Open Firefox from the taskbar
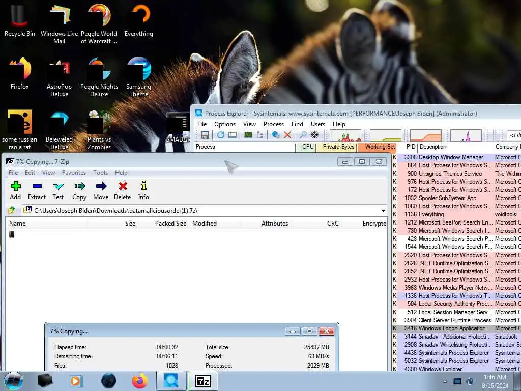The height and width of the screenshot is (391, 521). click(139, 381)
